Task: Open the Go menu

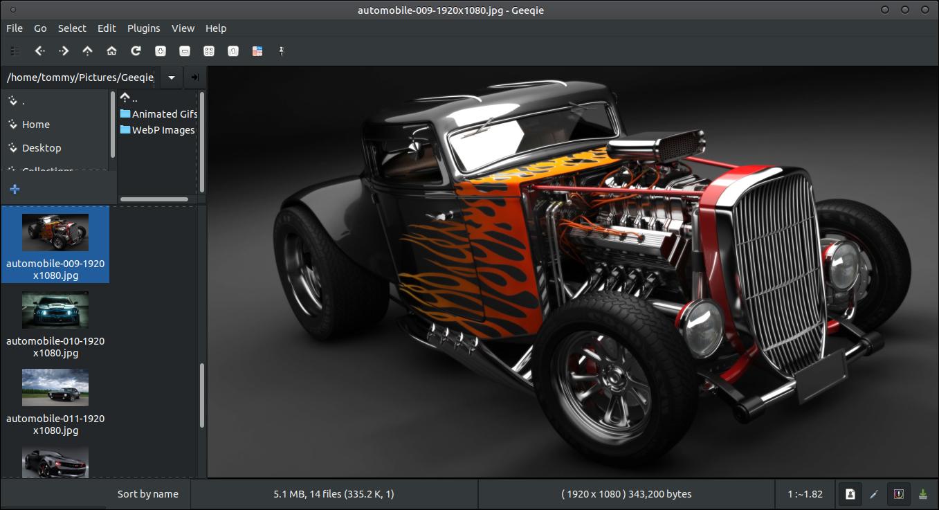Action: [40, 28]
